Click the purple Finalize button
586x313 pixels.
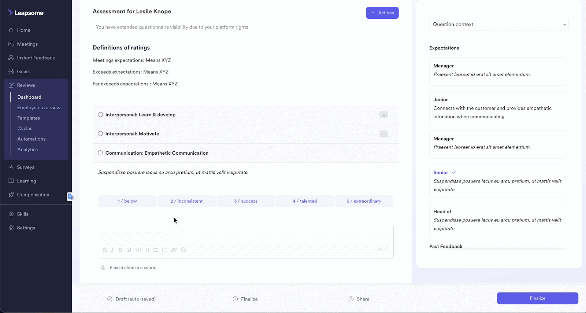tap(537, 298)
